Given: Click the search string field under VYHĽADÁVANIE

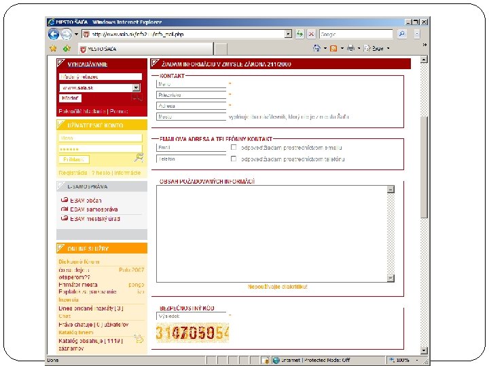Looking at the screenshot, I should pos(101,77).
